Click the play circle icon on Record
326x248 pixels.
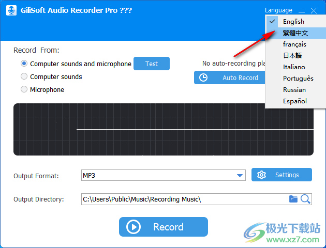[134, 227]
